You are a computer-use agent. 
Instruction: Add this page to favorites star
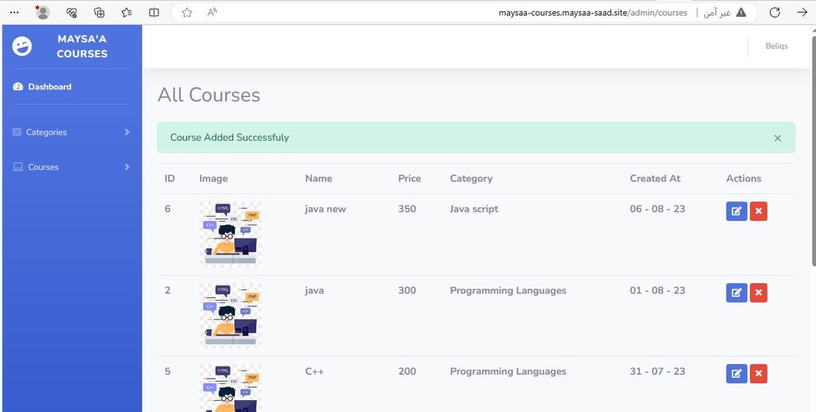coord(187,13)
